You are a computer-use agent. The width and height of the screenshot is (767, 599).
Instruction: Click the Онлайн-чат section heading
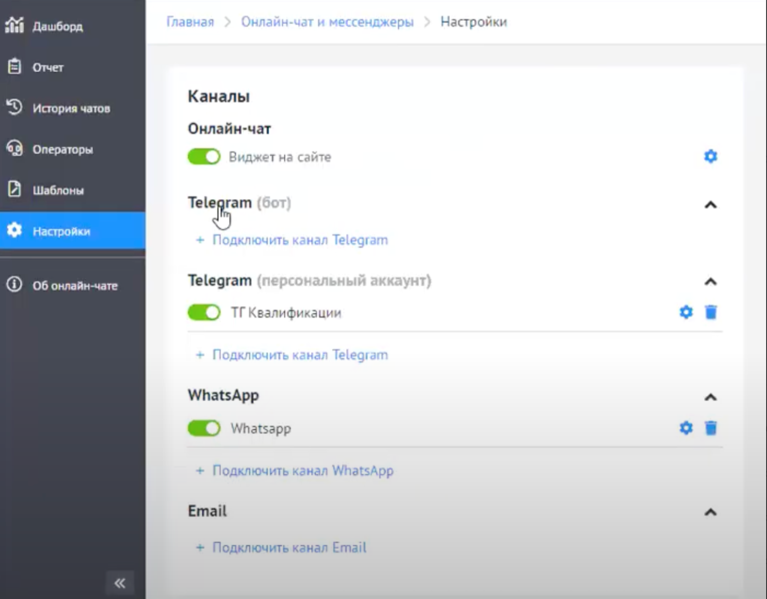[229, 129]
